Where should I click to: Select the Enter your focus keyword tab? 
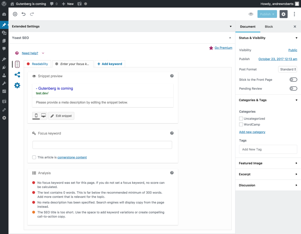click(73, 64)
